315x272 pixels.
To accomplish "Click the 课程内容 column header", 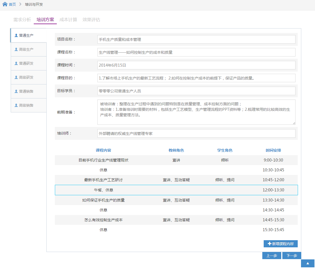I will coord(103,150).
